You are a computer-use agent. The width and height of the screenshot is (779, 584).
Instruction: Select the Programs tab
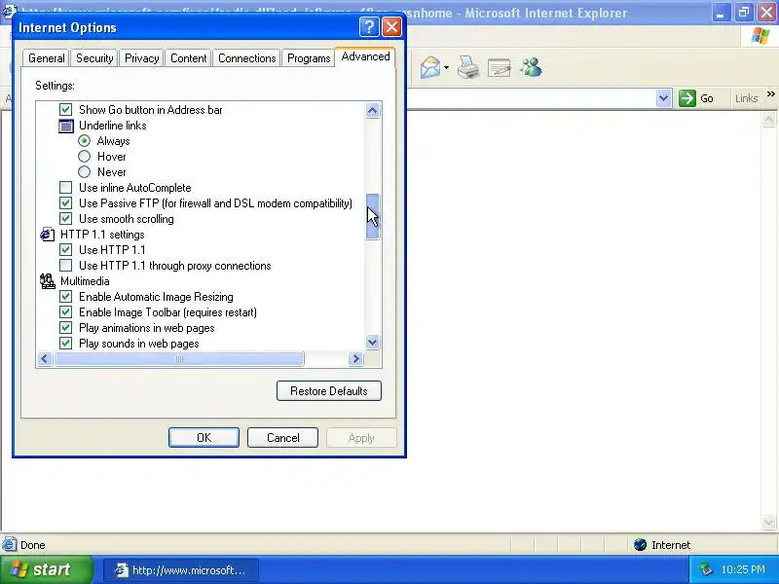click(309, 58)
